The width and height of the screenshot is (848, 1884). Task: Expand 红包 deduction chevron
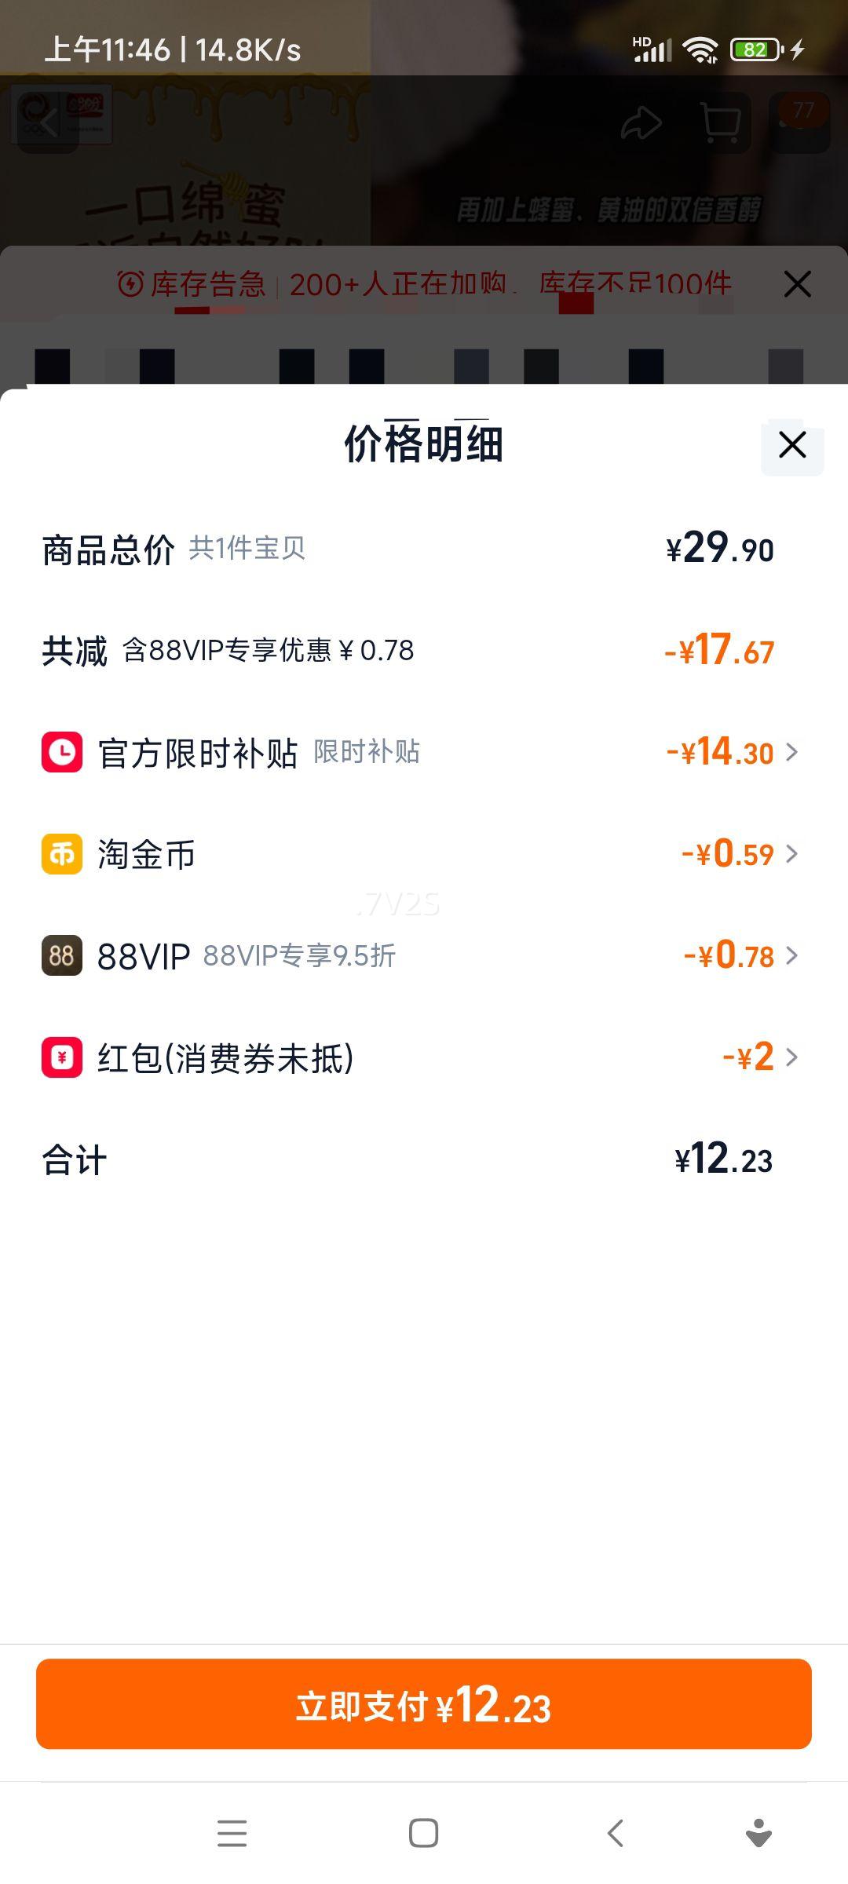(x=791, y=1057)
